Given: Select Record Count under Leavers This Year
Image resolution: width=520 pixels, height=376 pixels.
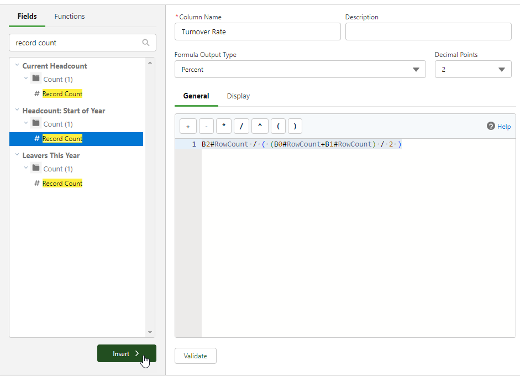Looking at the screenshot, I should (62, 184).
